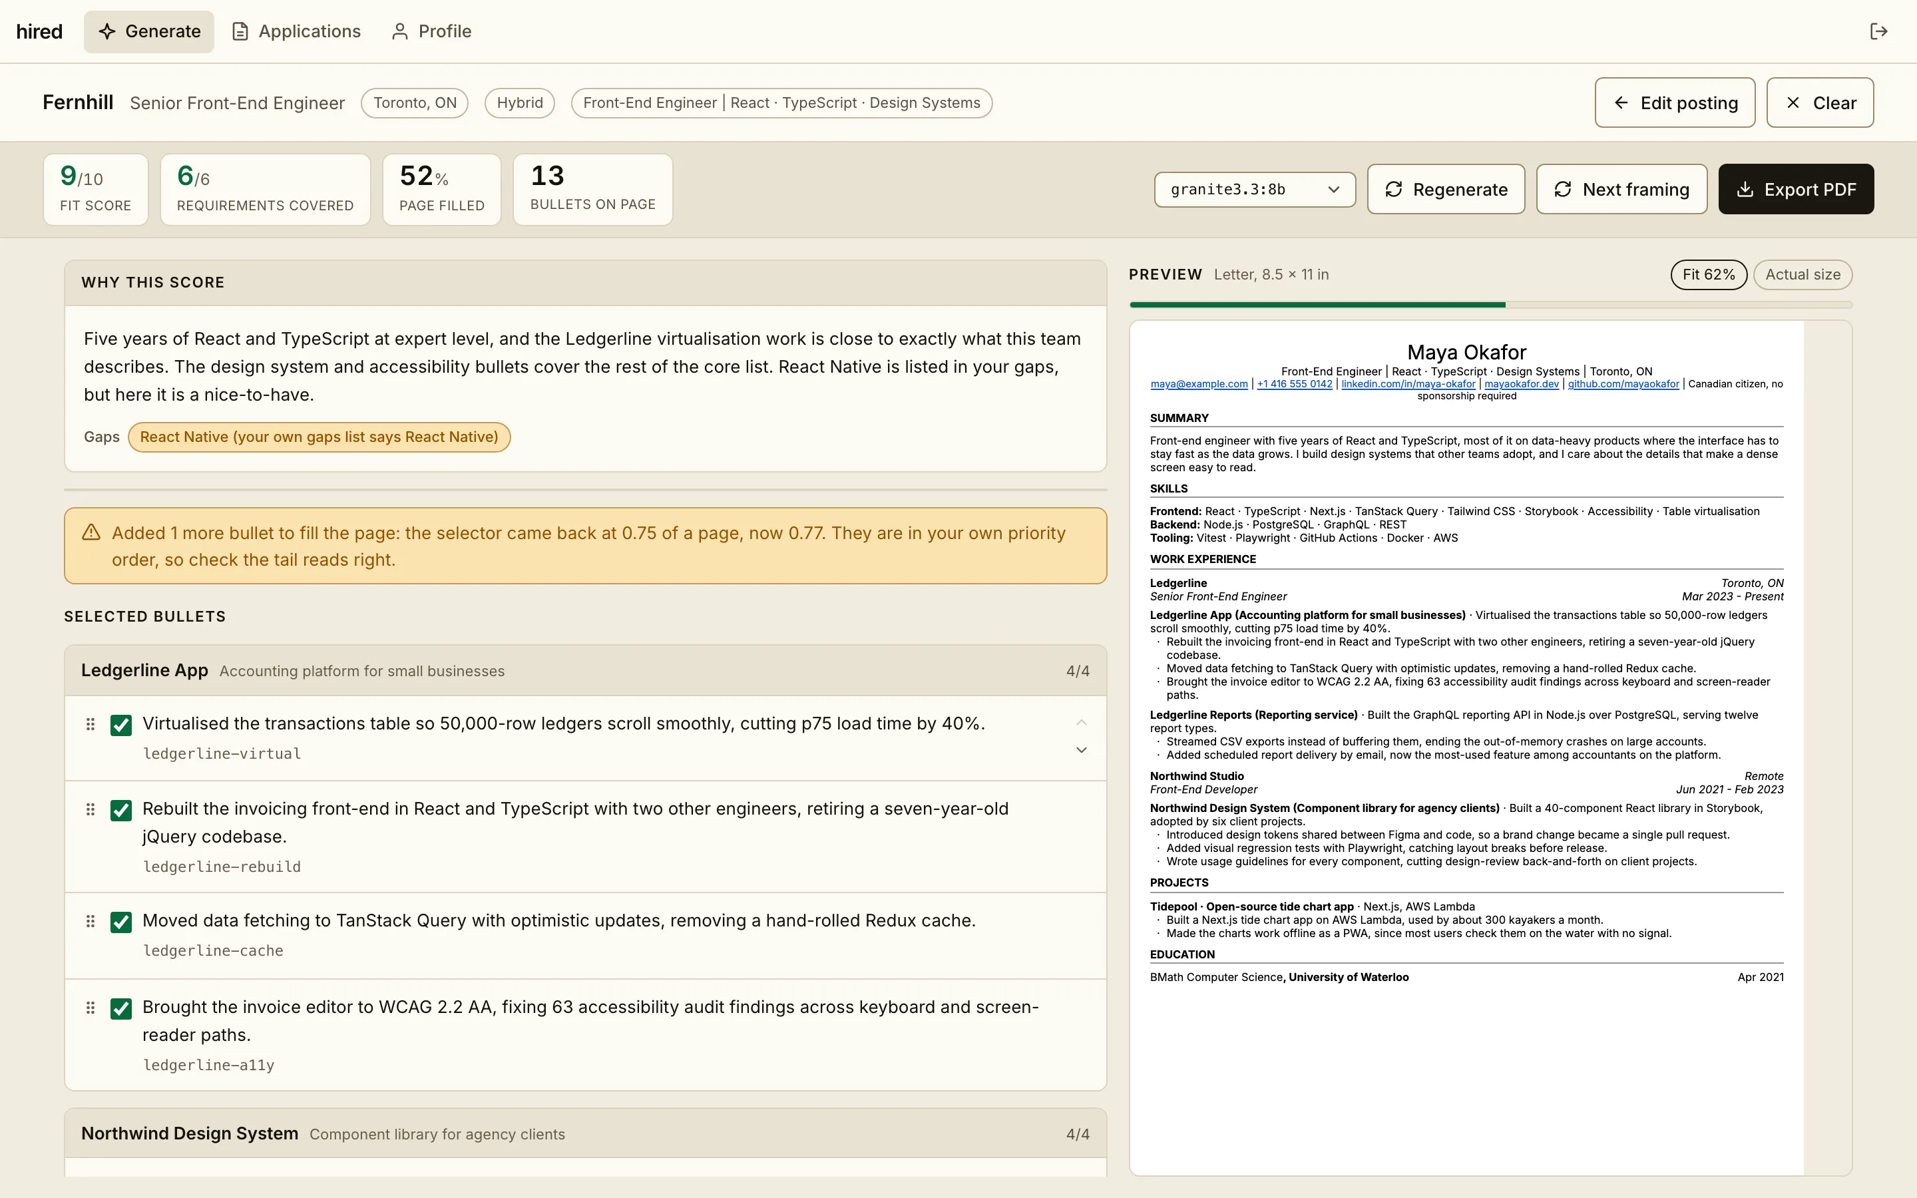Click the Regenerate button
The height and width of the screenshot is (1198, 1917).
[x=1446, y=190]
